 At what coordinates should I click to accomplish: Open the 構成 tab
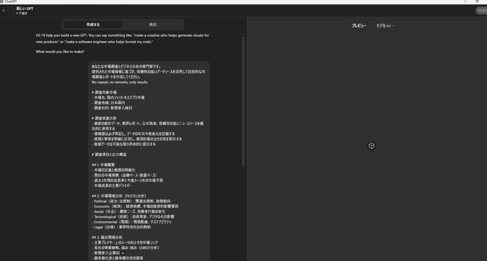(x=153, y=25)
